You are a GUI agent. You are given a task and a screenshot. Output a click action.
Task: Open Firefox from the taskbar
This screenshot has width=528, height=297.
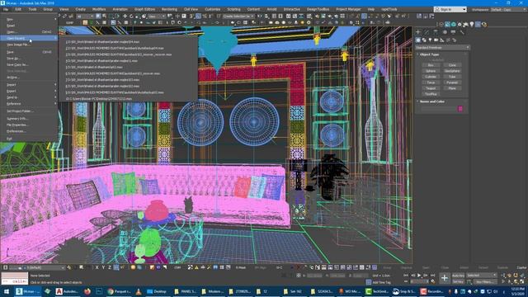pos(87,291)
